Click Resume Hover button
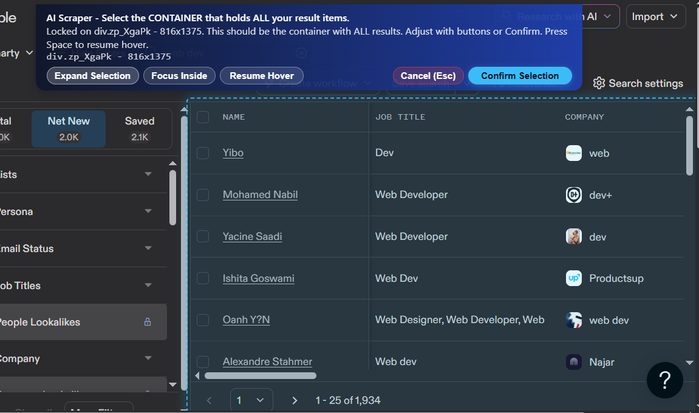 click(262, 76)
